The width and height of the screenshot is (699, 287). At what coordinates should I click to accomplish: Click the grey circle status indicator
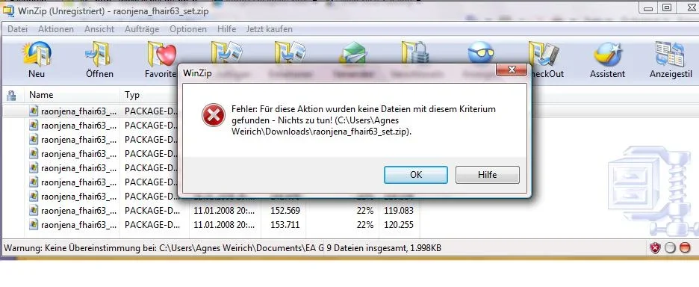(x=670, y=248)
